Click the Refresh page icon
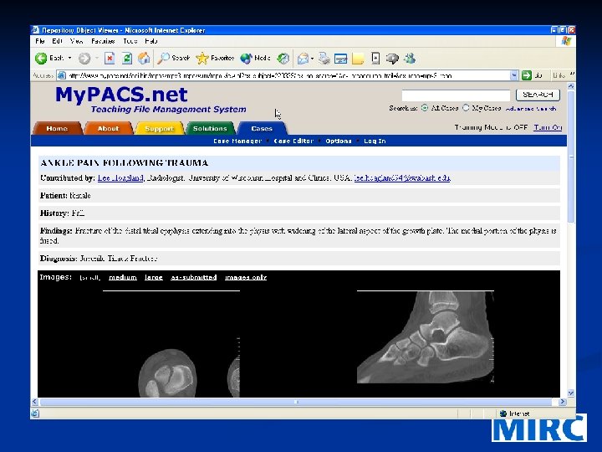Viewport: 602px width, 452px height. click(x=127, y=59)
